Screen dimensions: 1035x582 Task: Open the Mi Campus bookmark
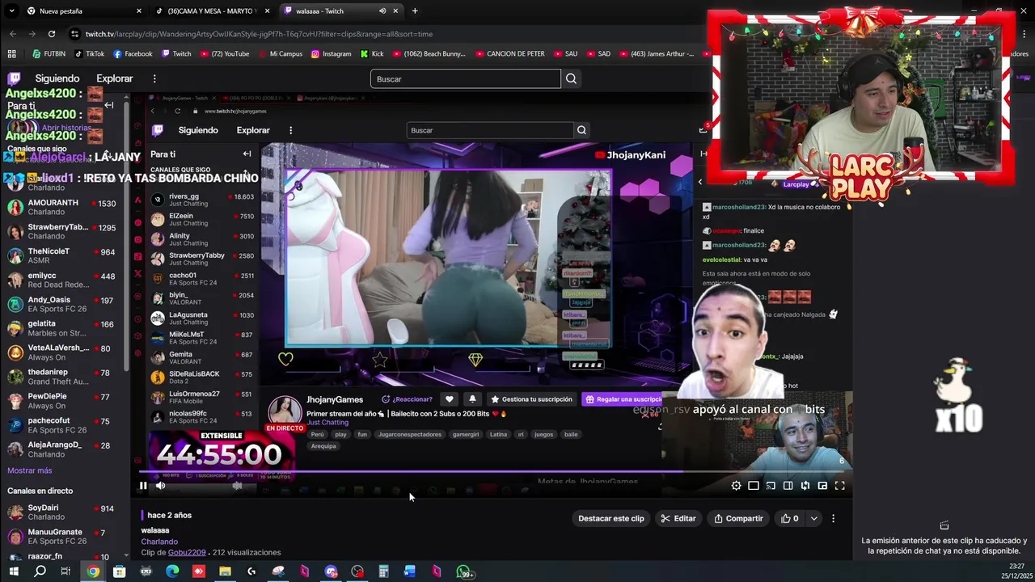(x=280, y=54)
